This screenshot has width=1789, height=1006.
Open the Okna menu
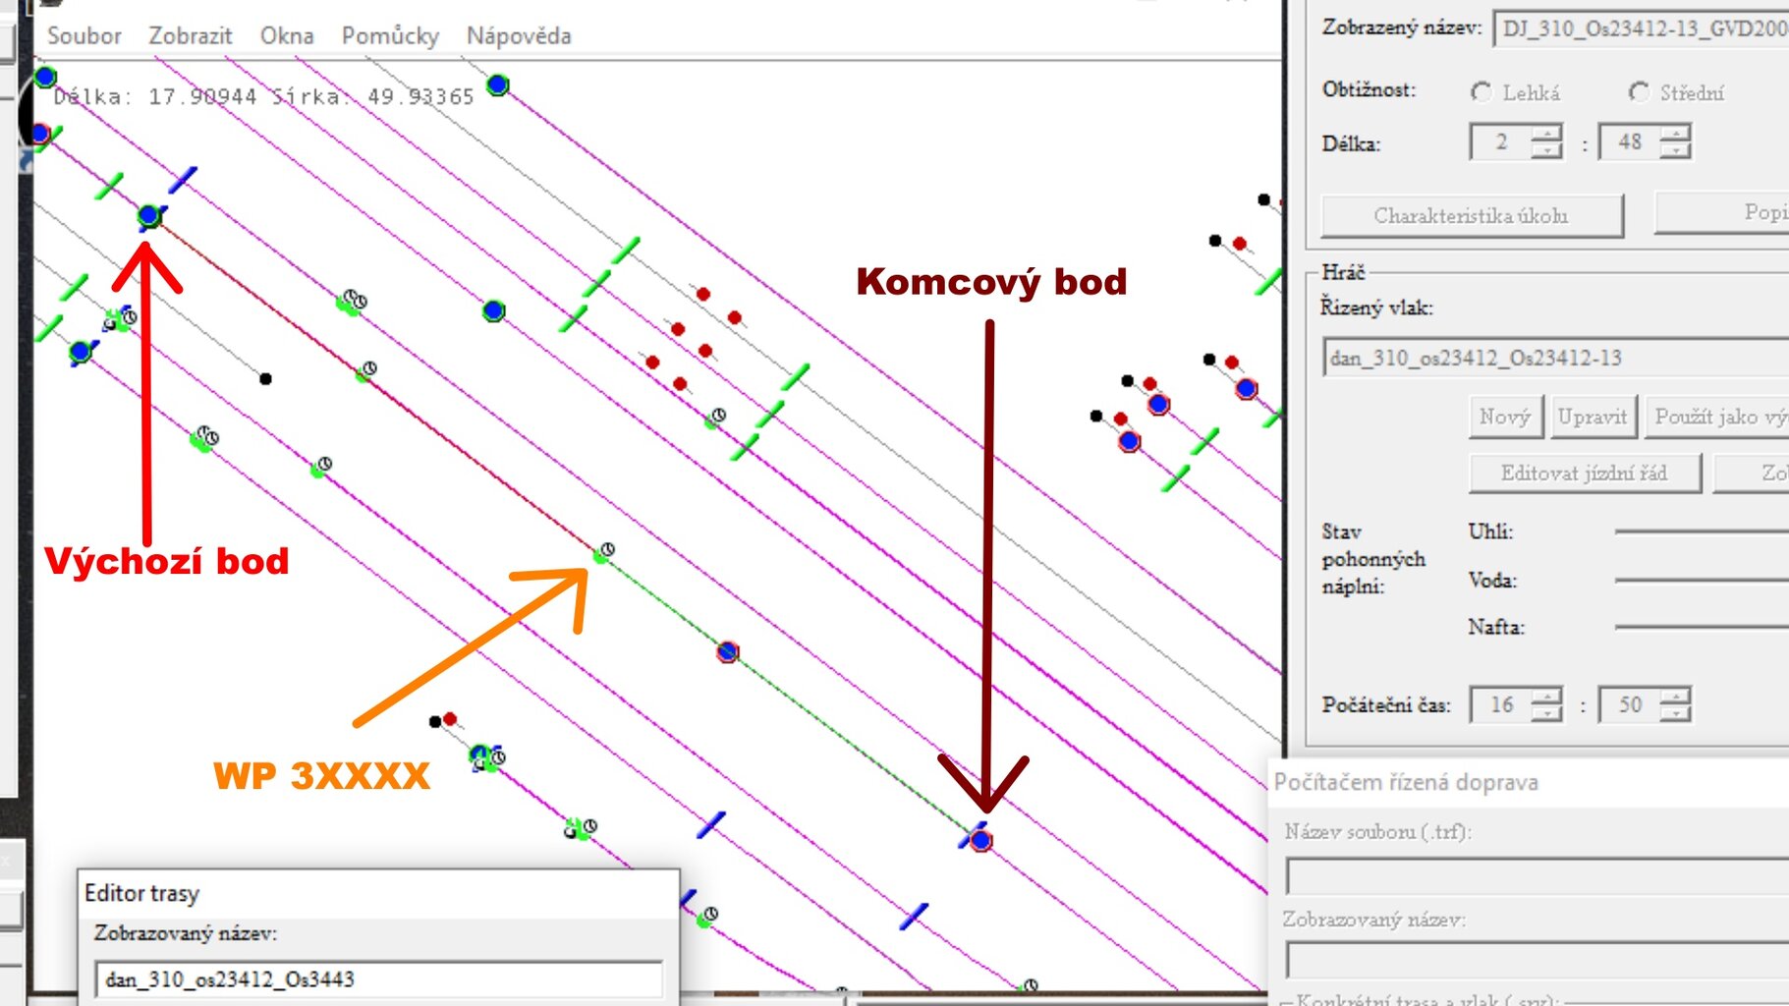[287, 35]
